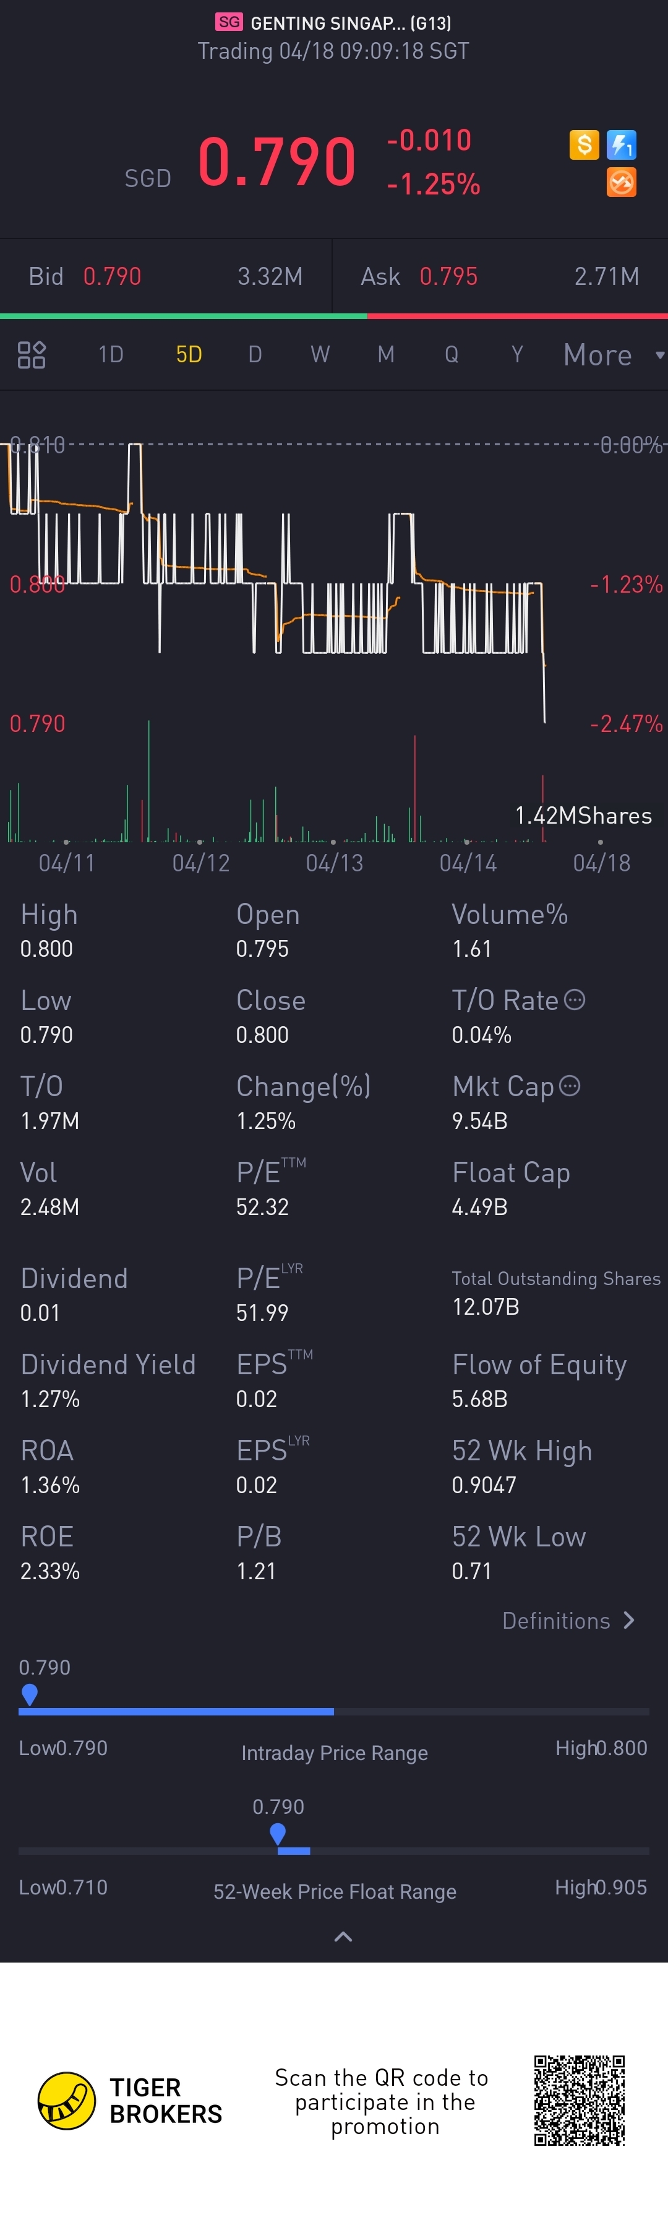Tap the T/O Rate info icon
Image resolution: width=668 pixels, height=2240 pixels.
pyautogui.click(x=574, y=1000)
